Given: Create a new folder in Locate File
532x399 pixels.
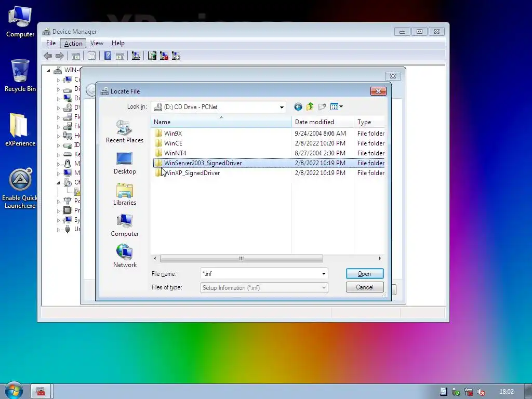Looking at the screenshot, I should 322,107.
